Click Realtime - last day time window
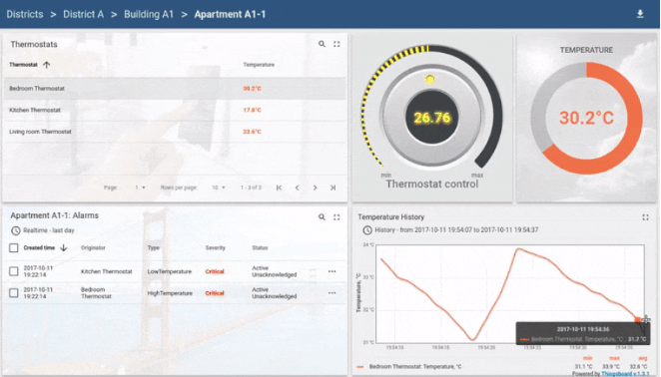Screen dimensions: 661x377 pyautogui.click(x=49, y=230)
